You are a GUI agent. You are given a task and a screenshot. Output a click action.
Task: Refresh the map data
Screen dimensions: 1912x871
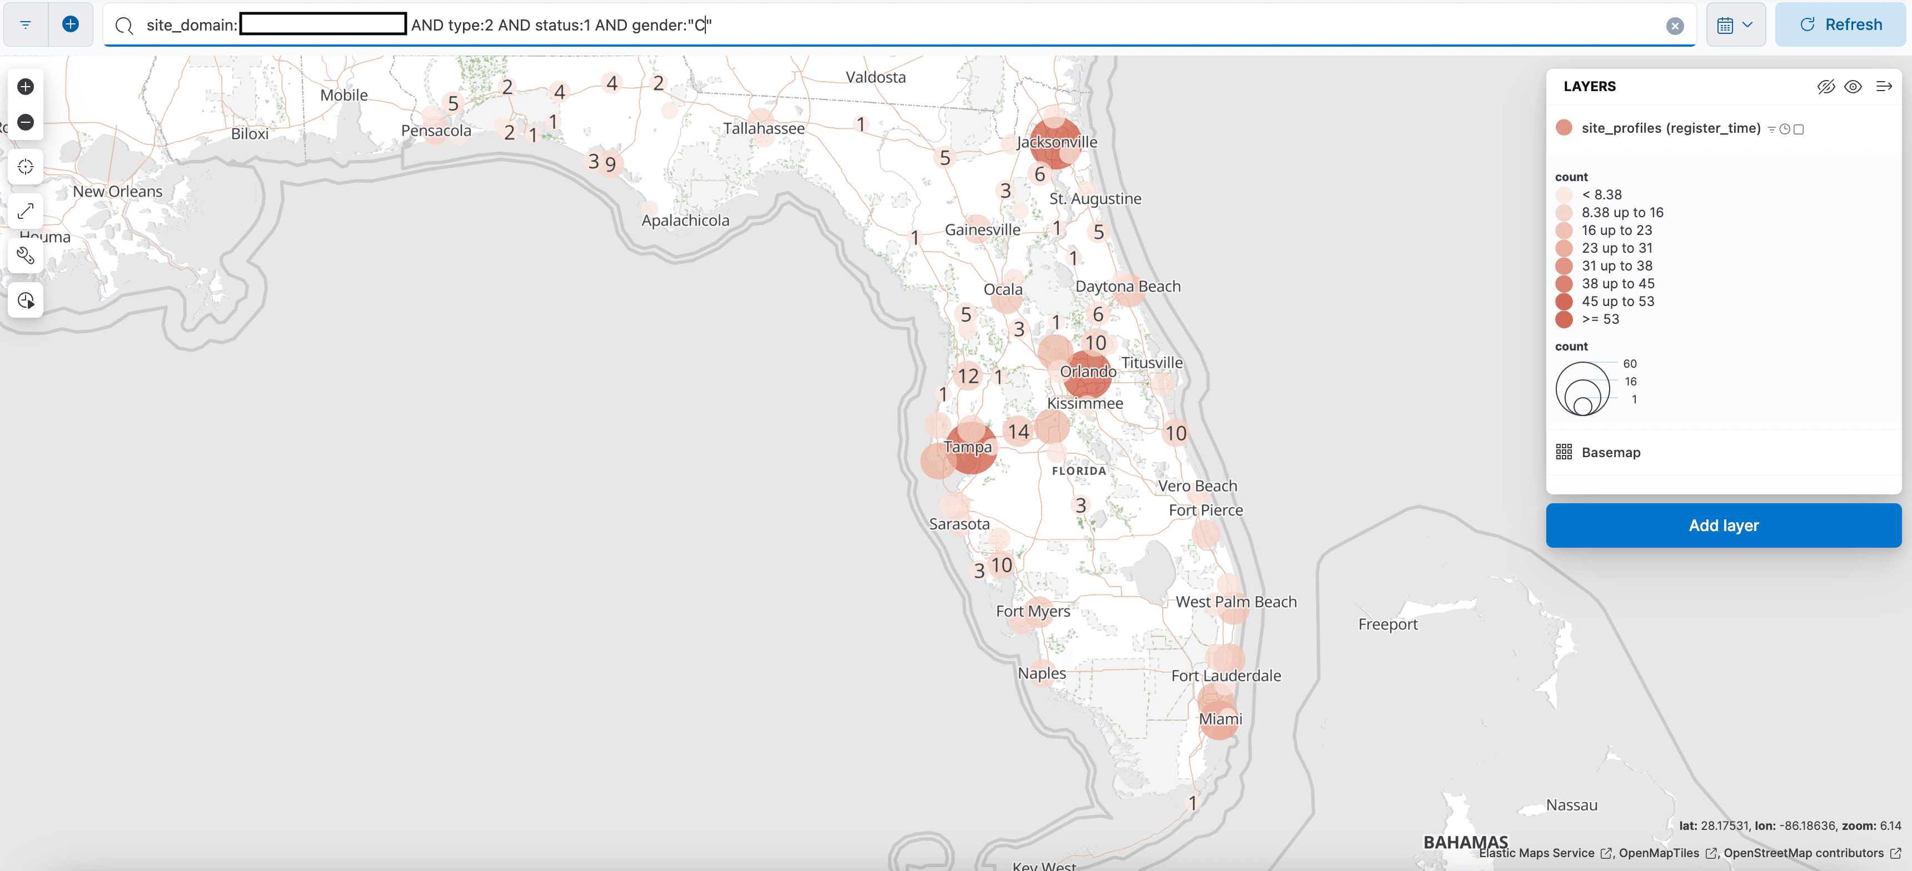click(x=1841, y=24)
